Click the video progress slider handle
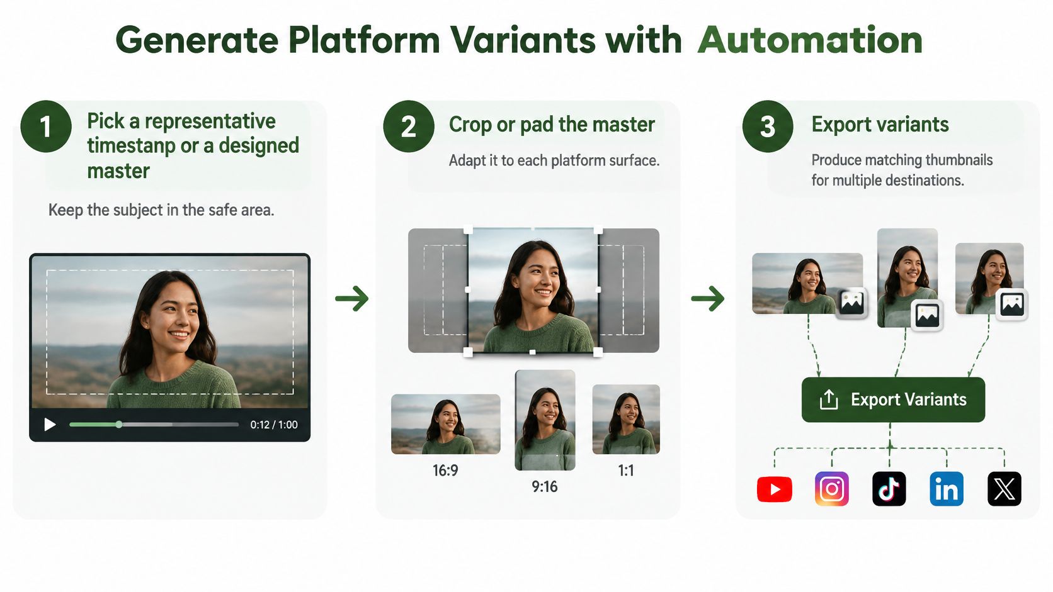1053x592 pixels. (119, 425)
